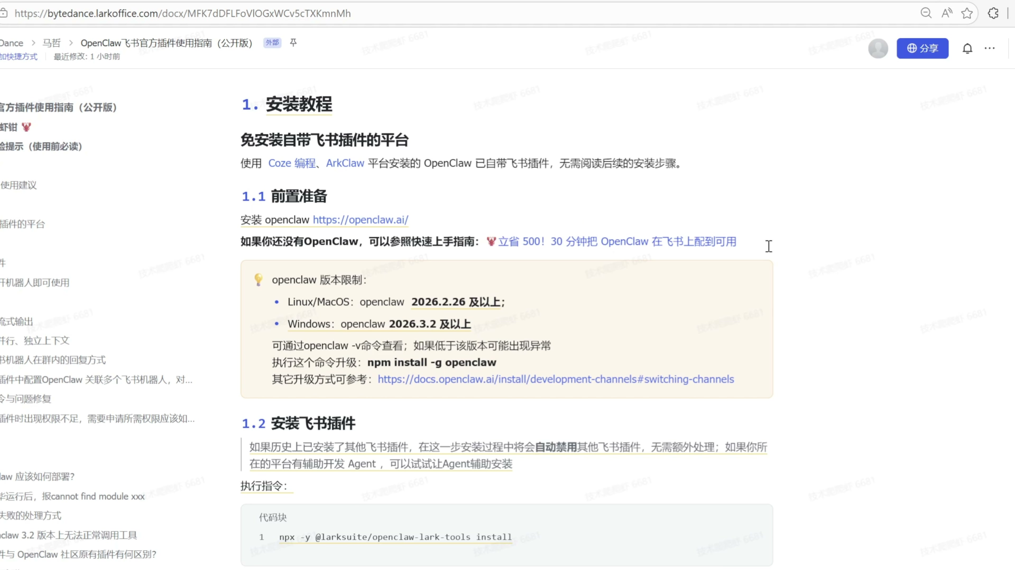Click 加快捷方式 add shortcut link

click(x=19, y=57)
